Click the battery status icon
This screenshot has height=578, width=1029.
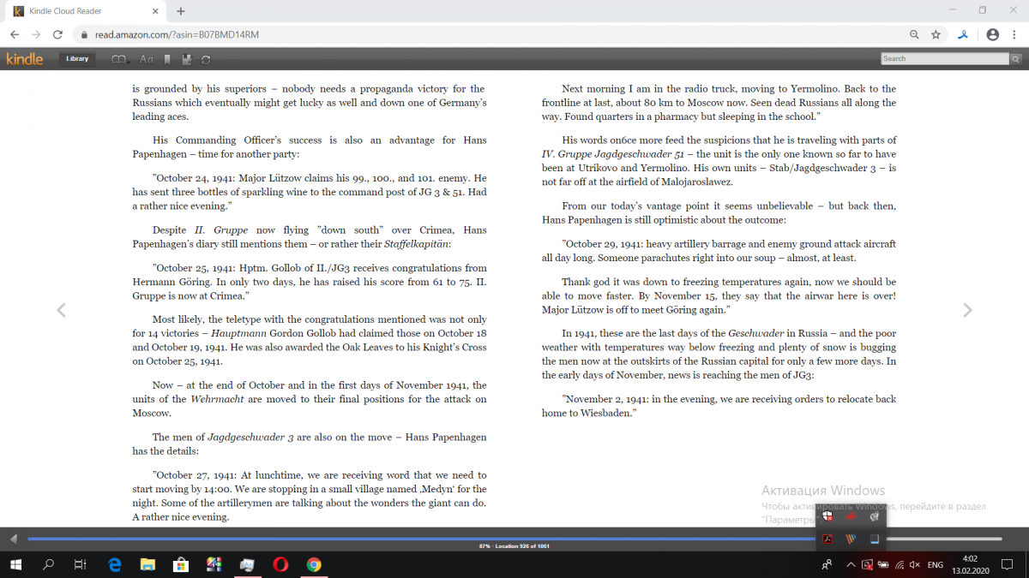pos(883,565)
